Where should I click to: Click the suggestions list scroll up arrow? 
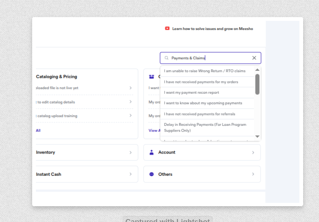coord(257,70)
